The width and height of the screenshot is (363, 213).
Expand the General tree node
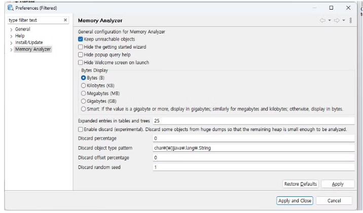pos(11,29)
